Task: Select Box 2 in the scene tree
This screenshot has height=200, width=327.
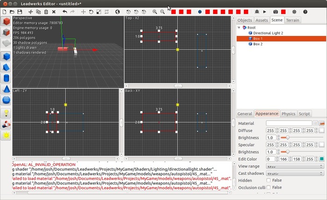Action: point(258,44)
